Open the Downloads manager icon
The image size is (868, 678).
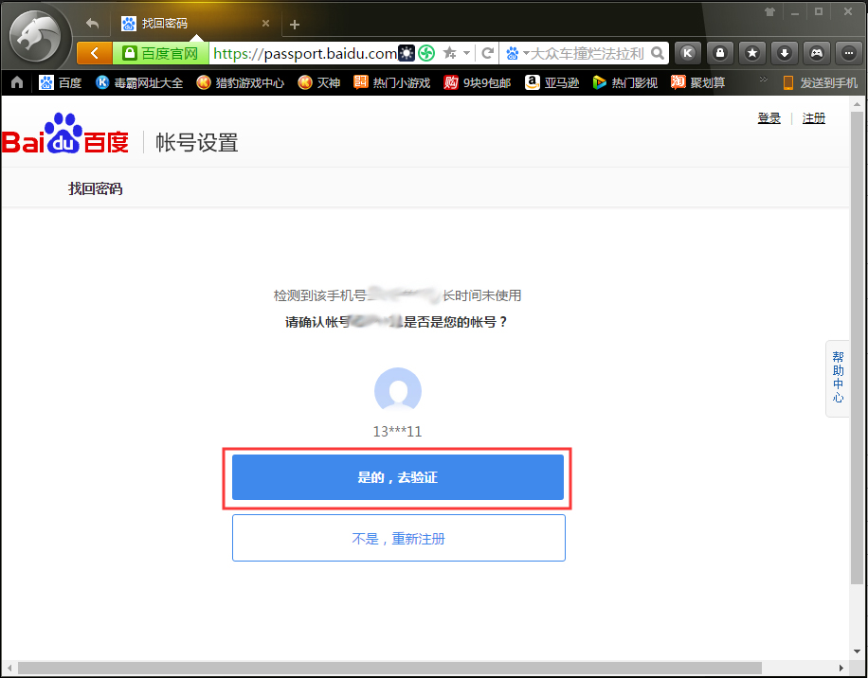[x=784, y=53]
